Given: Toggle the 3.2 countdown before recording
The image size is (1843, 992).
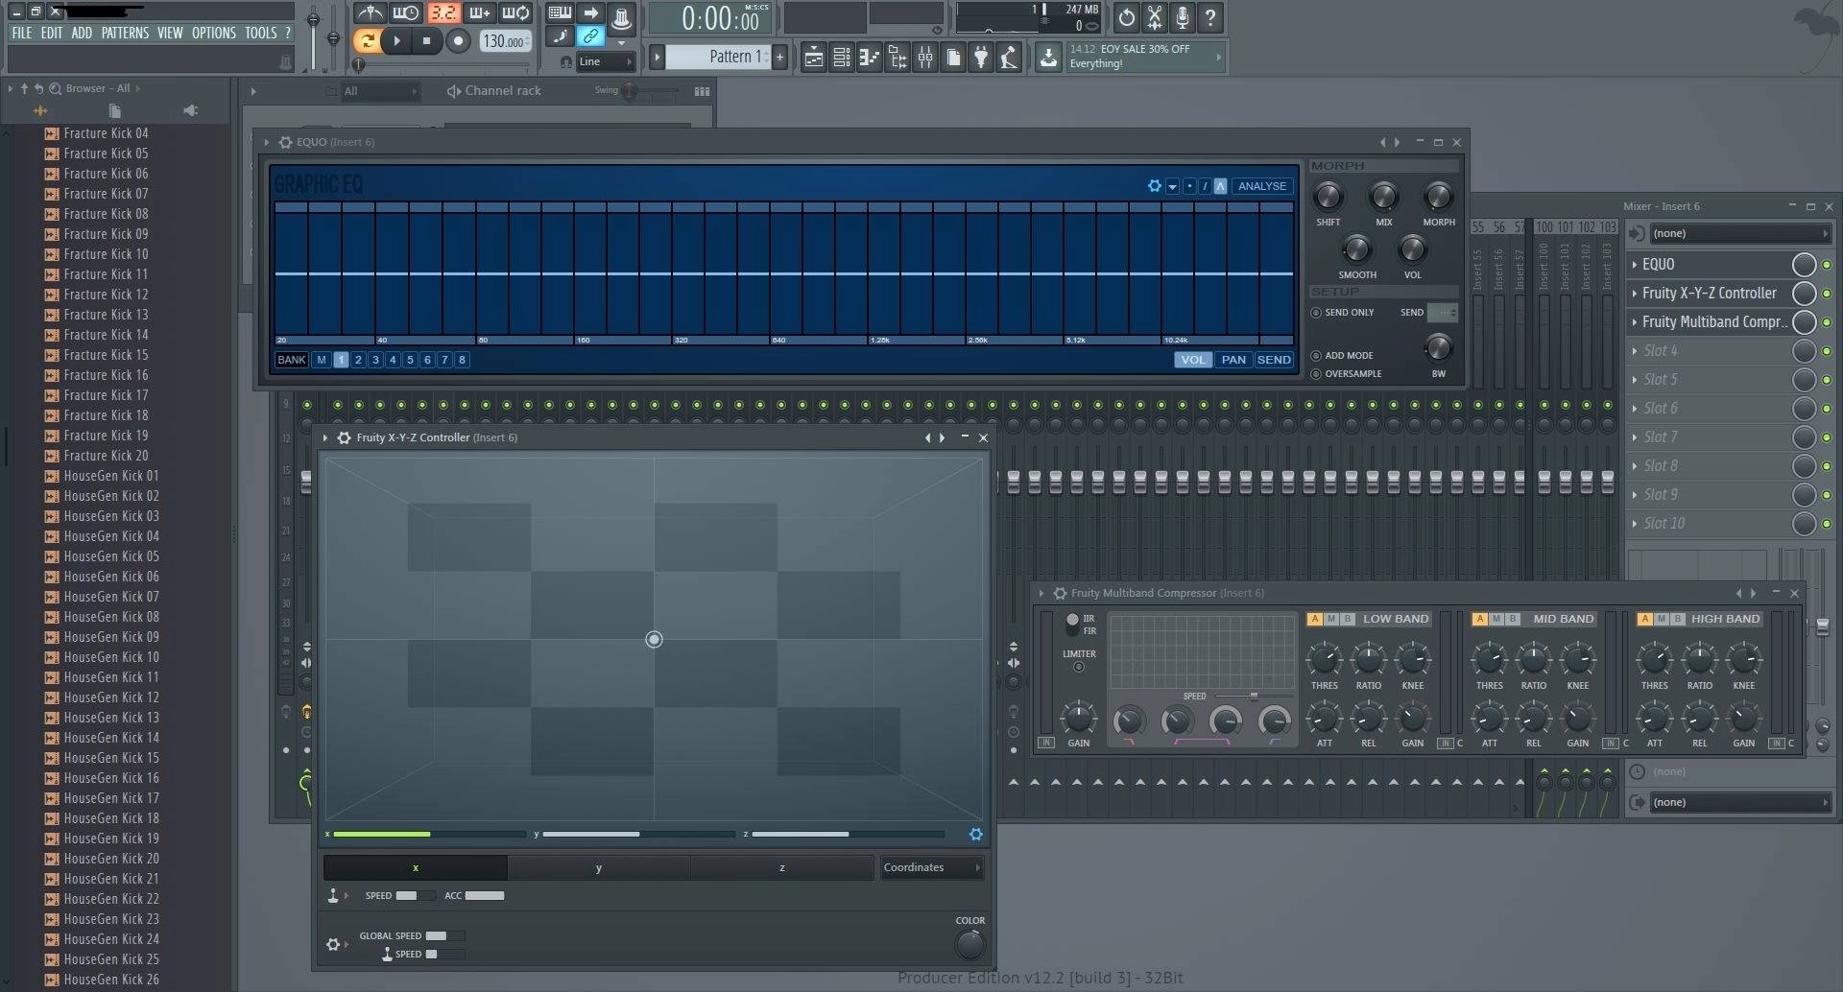Looking at the screenshot, I should [x=443, y=13].
